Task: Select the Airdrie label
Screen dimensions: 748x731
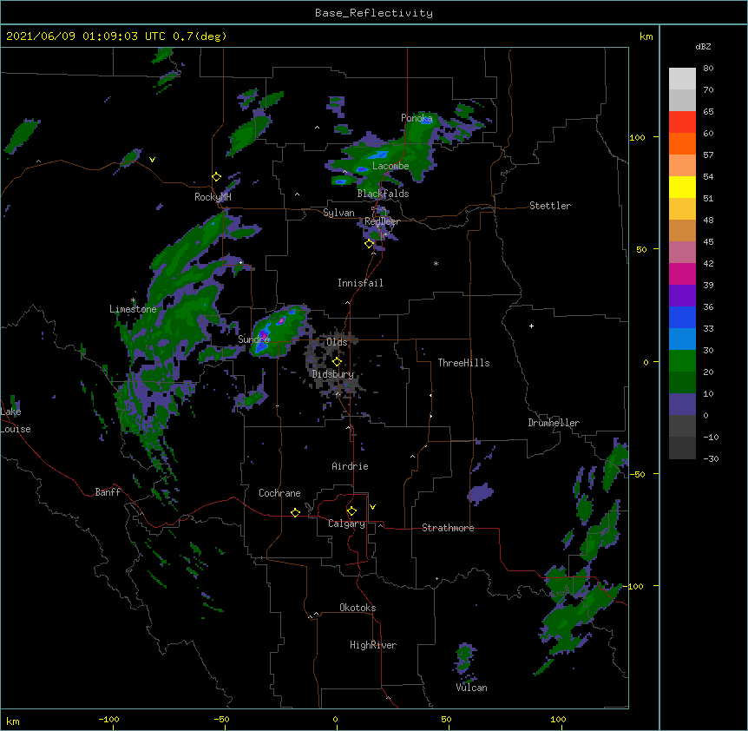Action: tap(351, 466)
